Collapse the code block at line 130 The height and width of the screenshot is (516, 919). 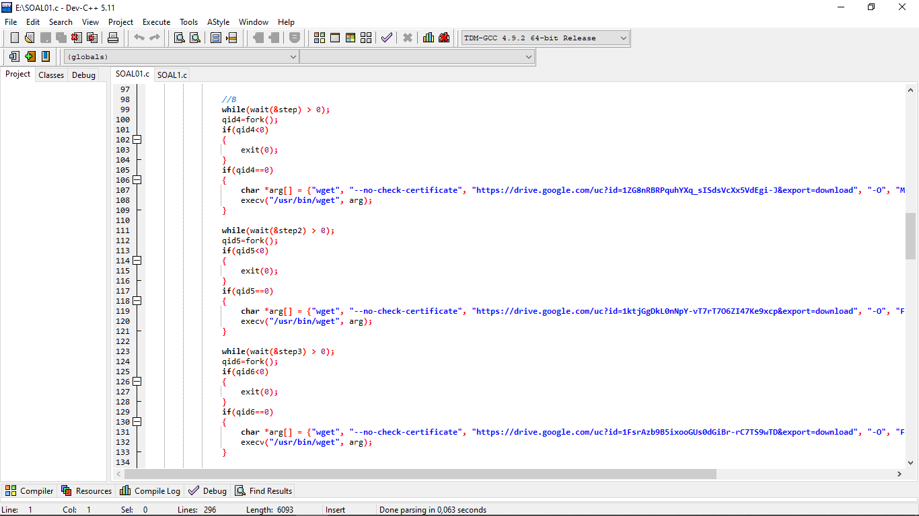coord(137,422)
